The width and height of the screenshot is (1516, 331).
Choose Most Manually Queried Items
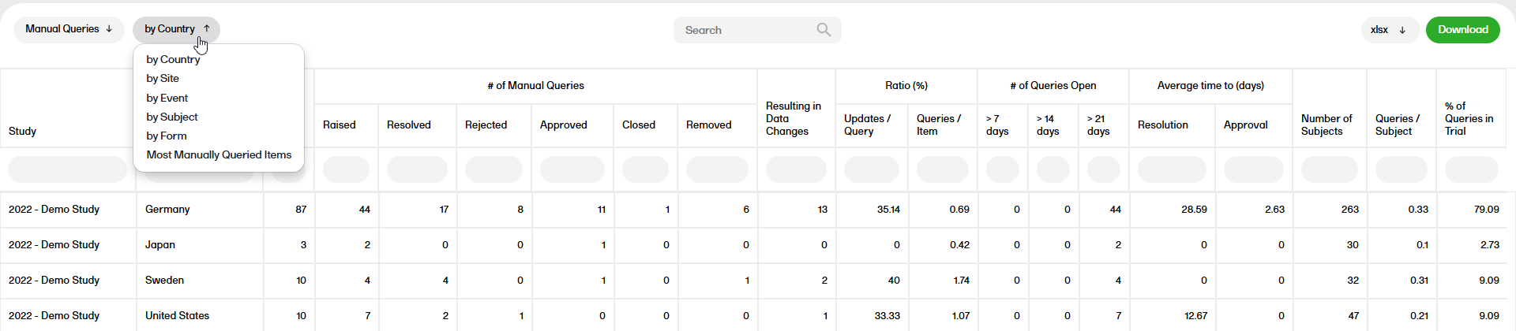pos(219,155)
